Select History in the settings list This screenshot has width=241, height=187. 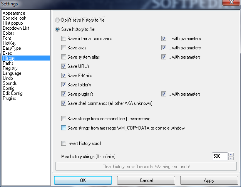click(x=26, y=58)
